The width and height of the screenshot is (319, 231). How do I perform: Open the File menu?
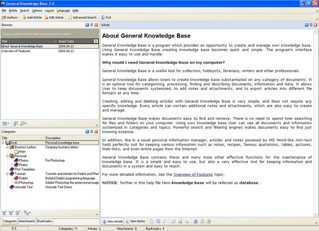tap(4, 11)
